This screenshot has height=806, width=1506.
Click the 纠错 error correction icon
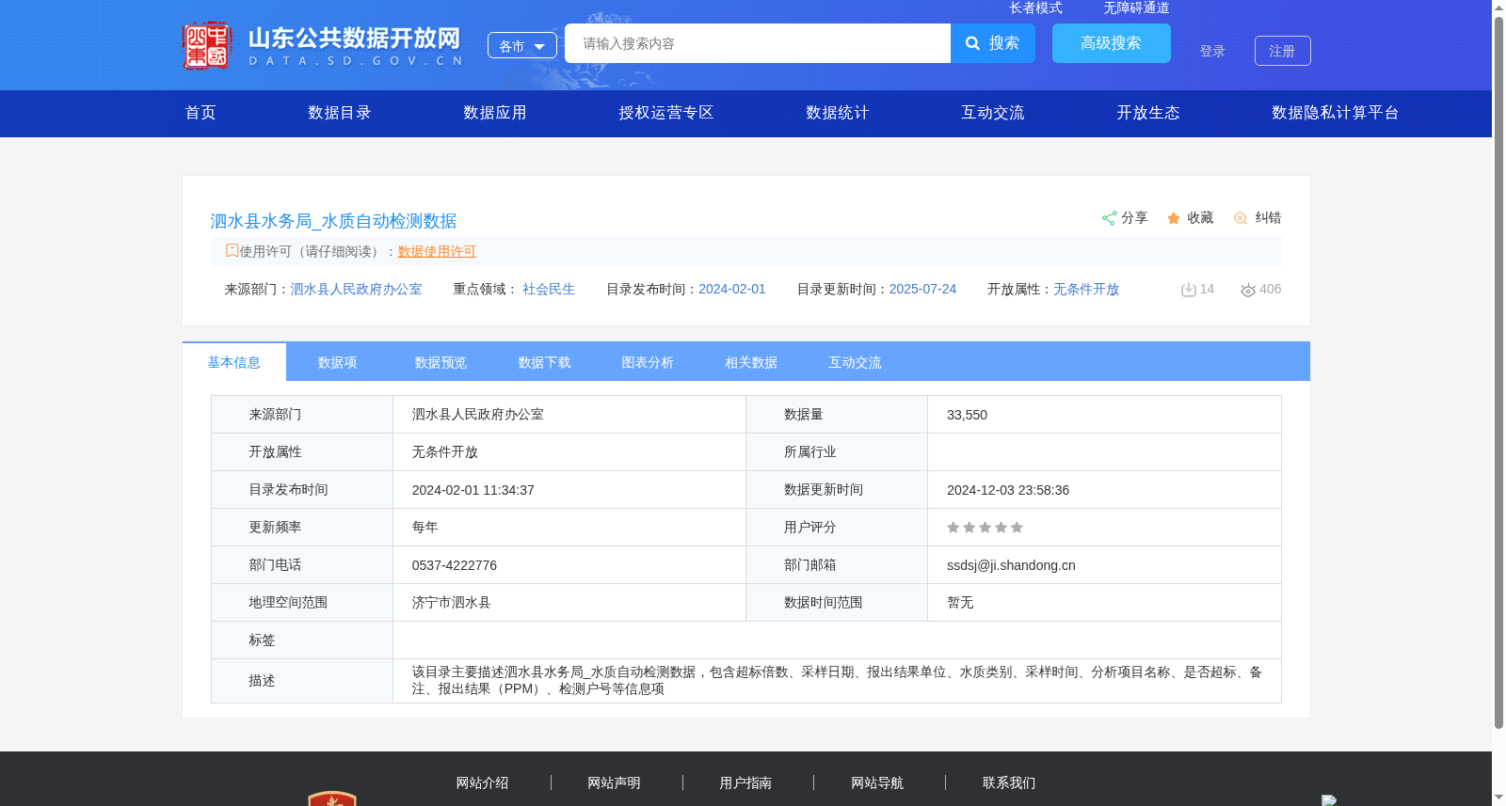pos(1241,218)
